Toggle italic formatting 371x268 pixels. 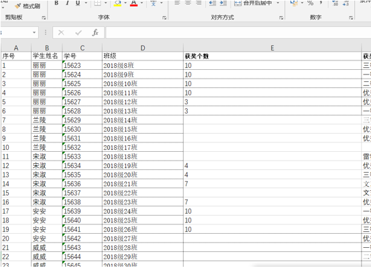(68, 3)
